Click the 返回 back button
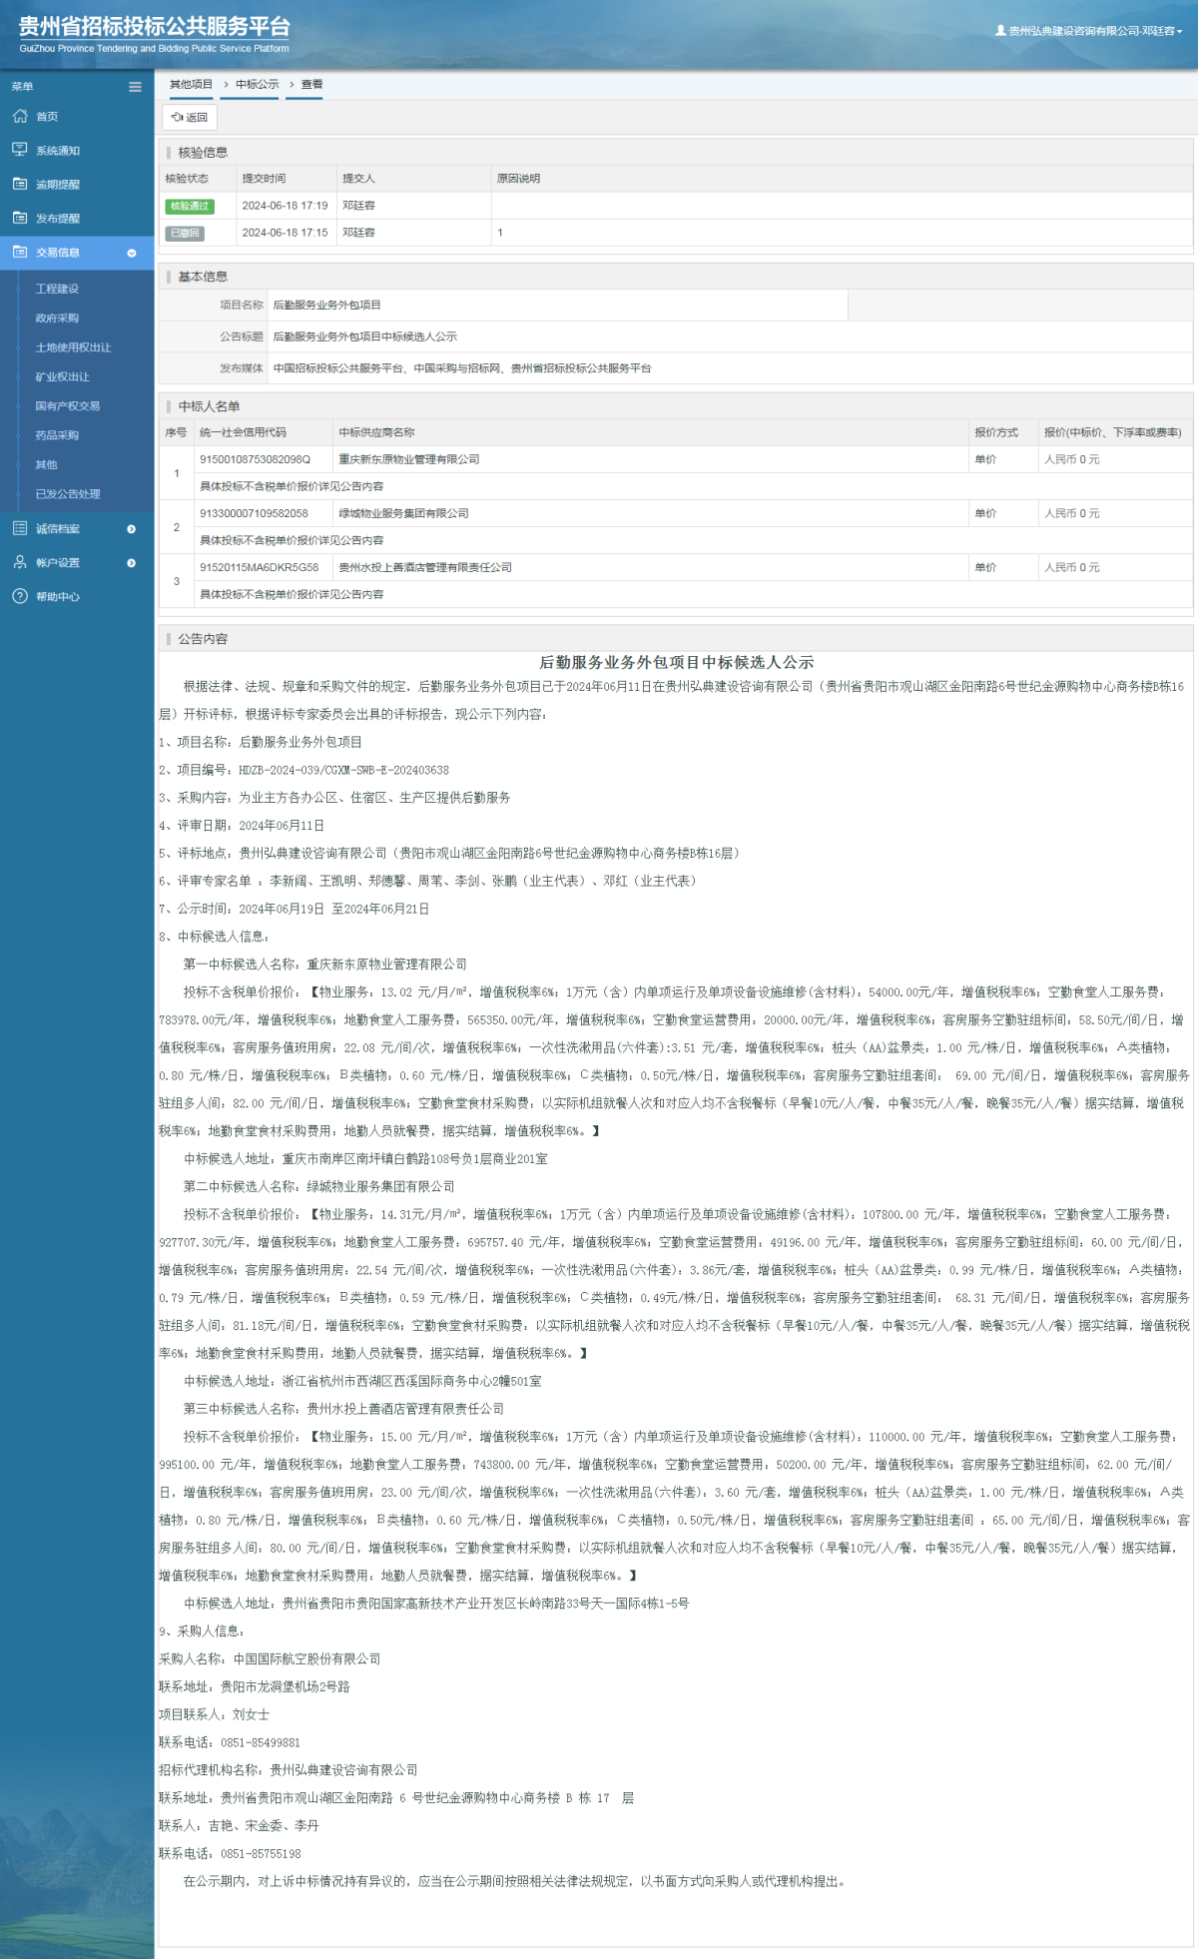Screen dimensions: 1198x1959 click(190, 118)
